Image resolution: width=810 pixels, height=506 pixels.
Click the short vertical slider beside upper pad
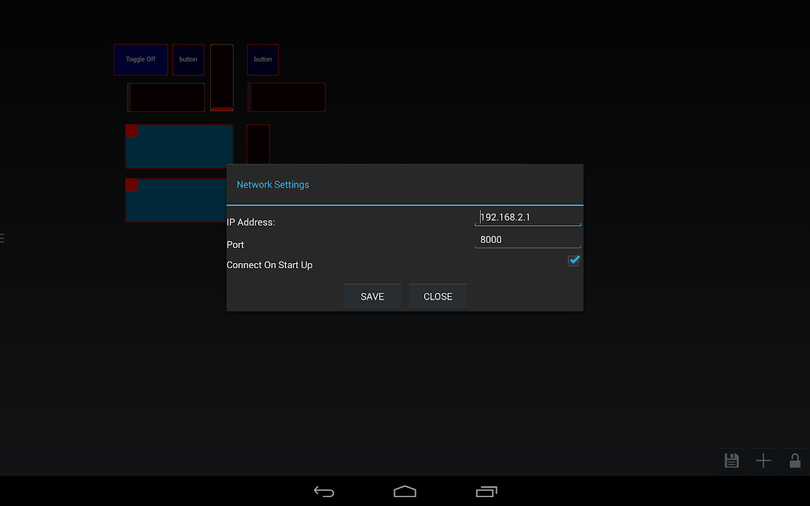258,144
